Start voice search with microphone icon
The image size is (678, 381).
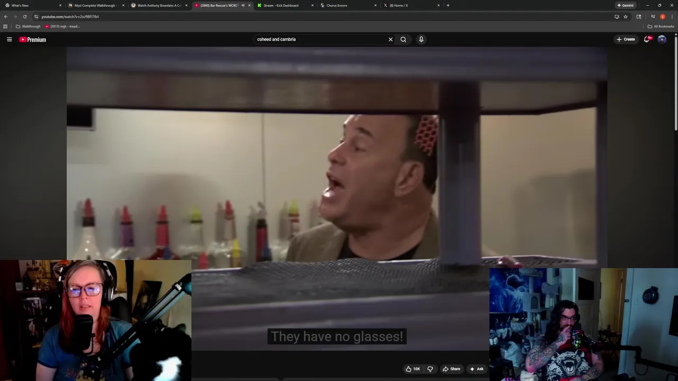tap(421, 39)
